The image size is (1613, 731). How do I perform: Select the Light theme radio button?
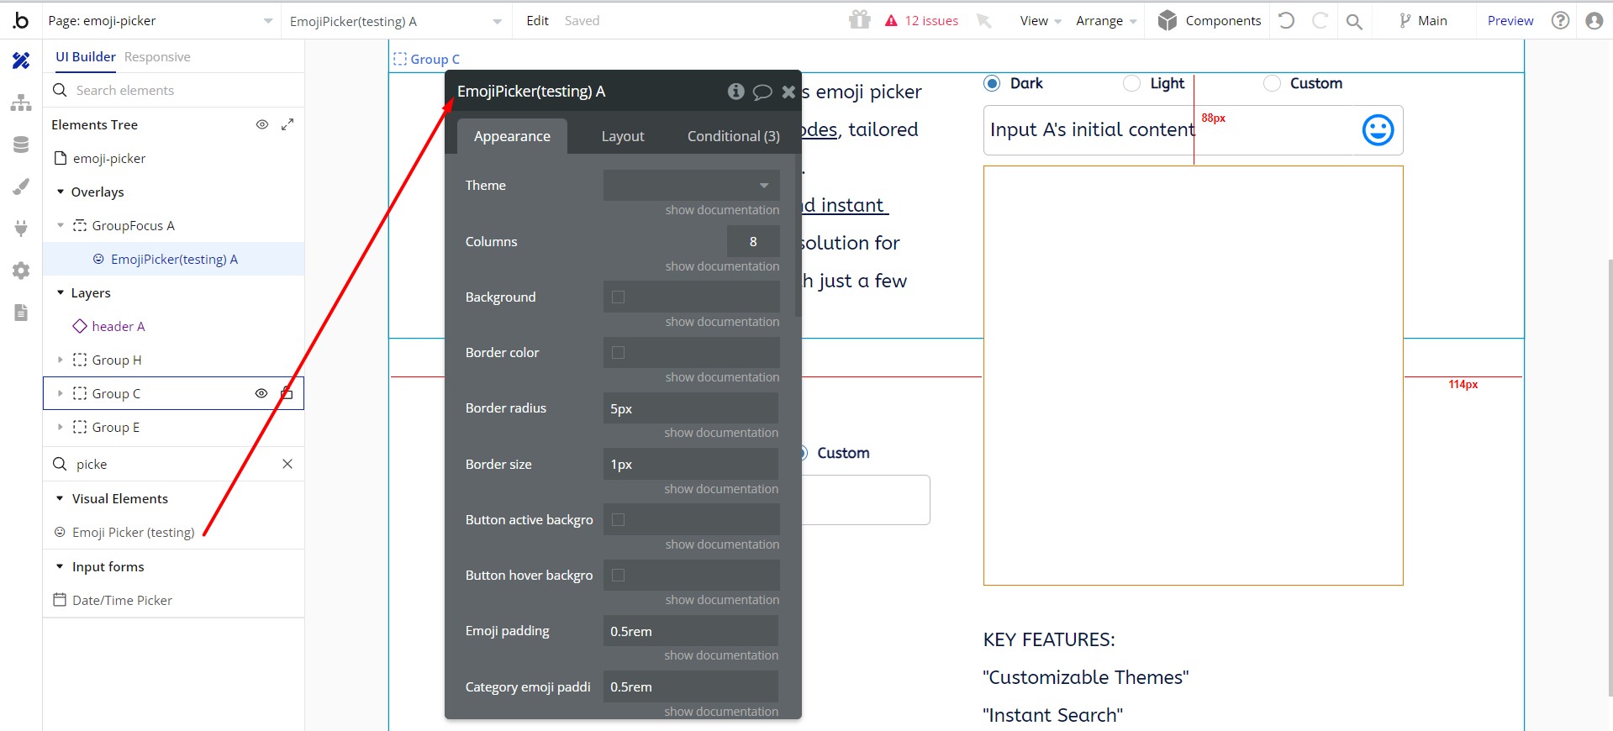(x=1132, y=83)
